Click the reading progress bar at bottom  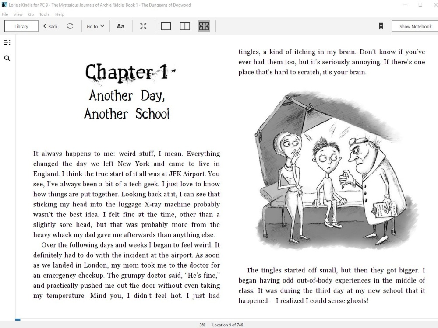pyautogui.click(x=226, y=320)
